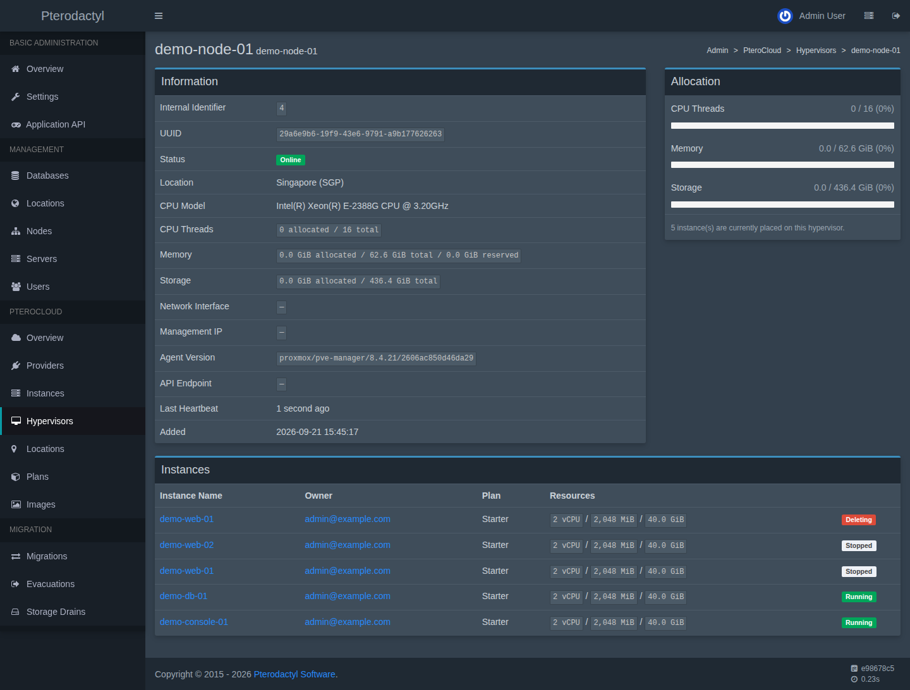Click the sign-out icon in top bar
910x690 pixels.
click(896, 16)
